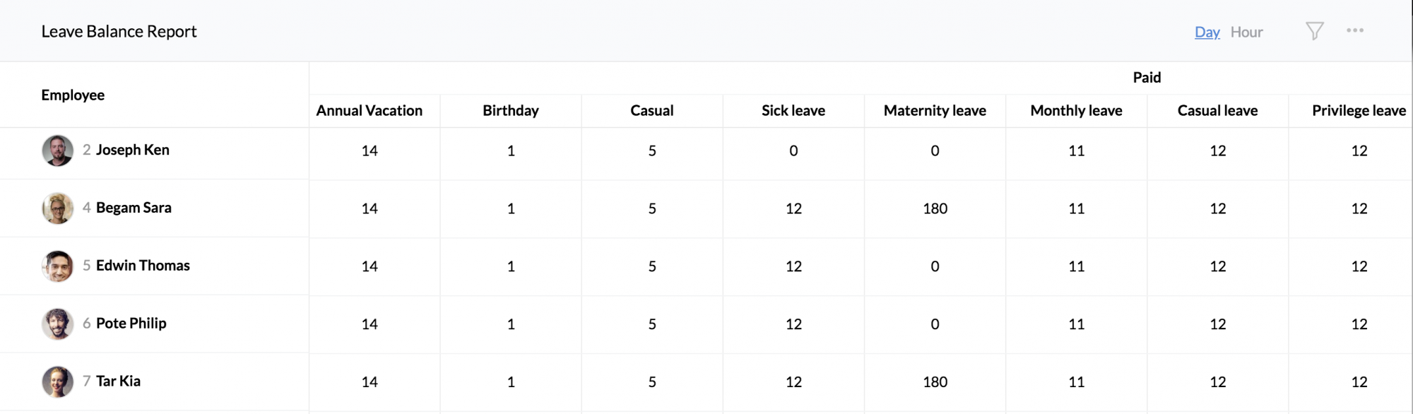
Task: Click the Privilege leave column header
Action: 1358,111
